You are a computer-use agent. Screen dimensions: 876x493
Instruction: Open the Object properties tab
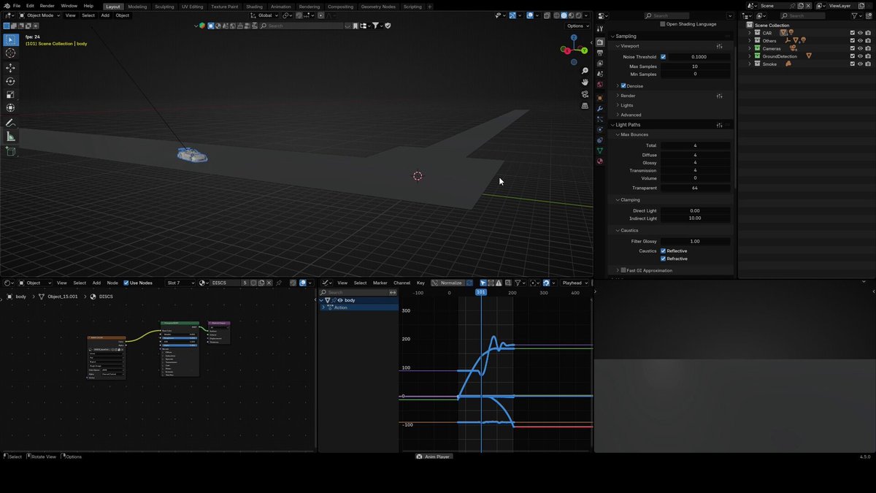[600, 97]
